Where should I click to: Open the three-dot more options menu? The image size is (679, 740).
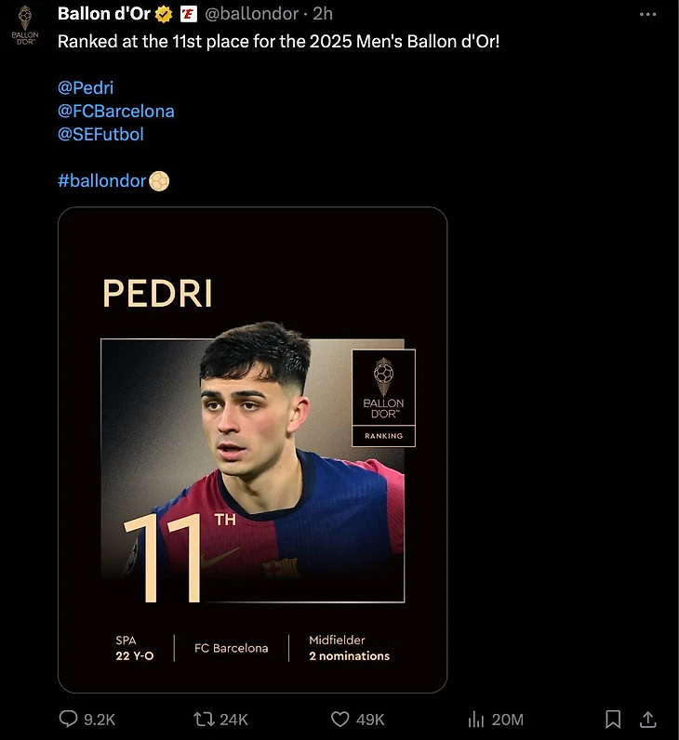pos(647,14)
